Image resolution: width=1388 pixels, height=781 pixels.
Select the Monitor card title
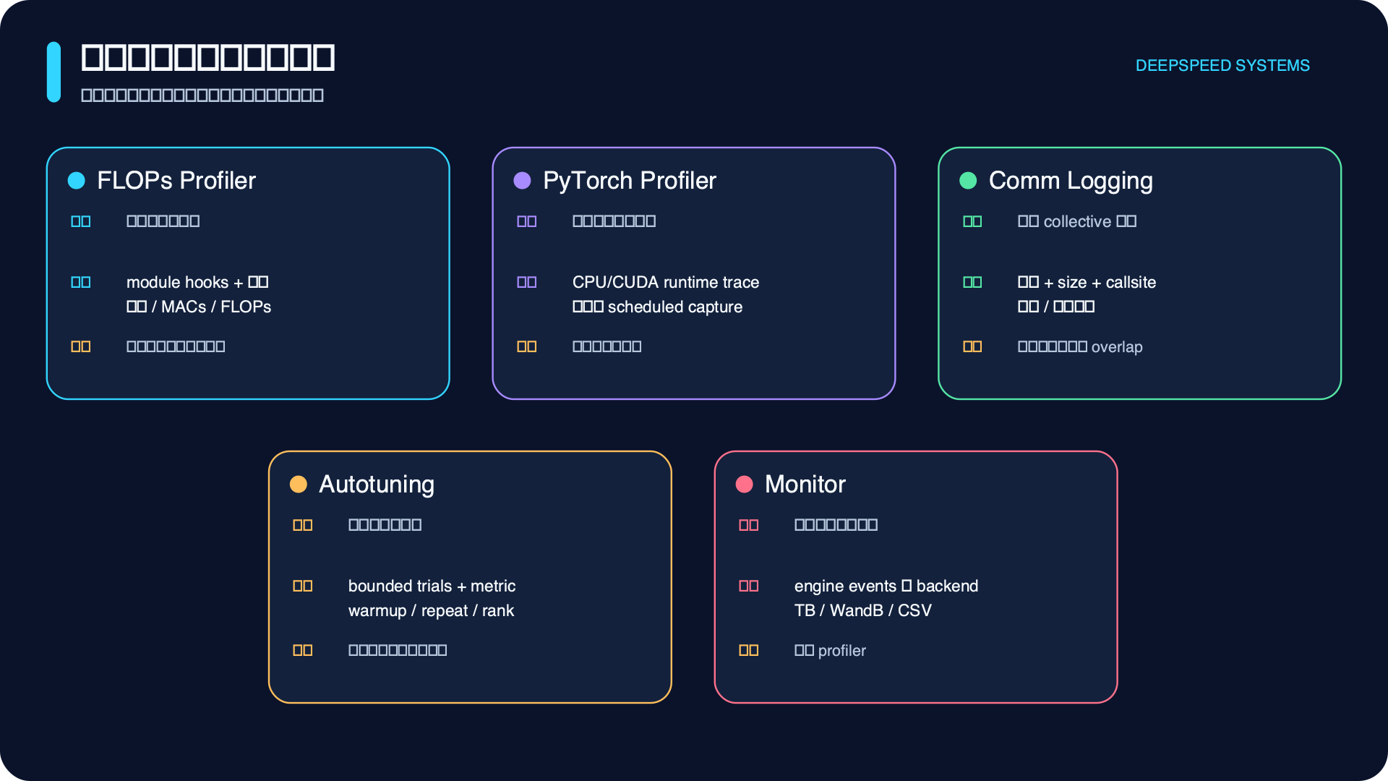tap(805, 485)
